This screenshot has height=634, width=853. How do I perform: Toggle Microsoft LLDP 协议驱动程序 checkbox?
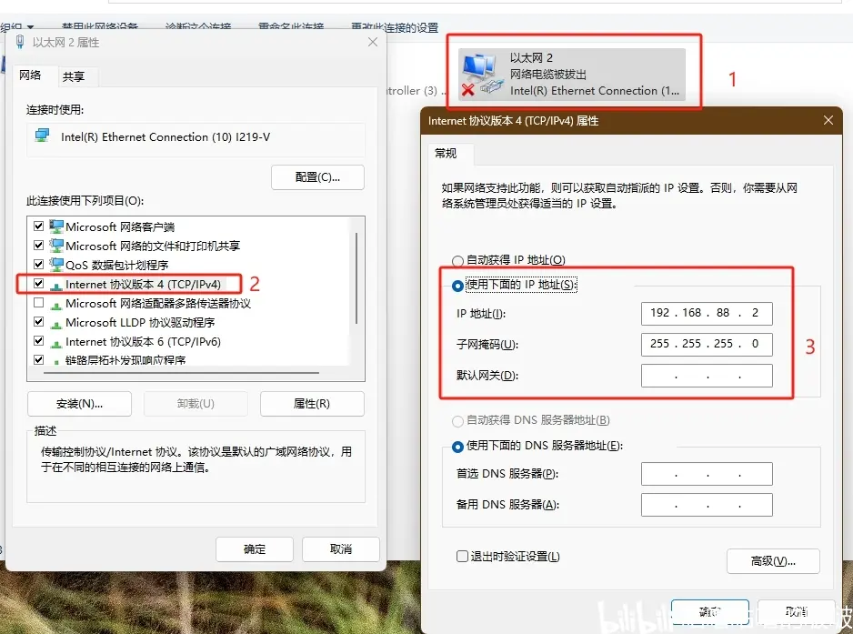tap(38, 322)
